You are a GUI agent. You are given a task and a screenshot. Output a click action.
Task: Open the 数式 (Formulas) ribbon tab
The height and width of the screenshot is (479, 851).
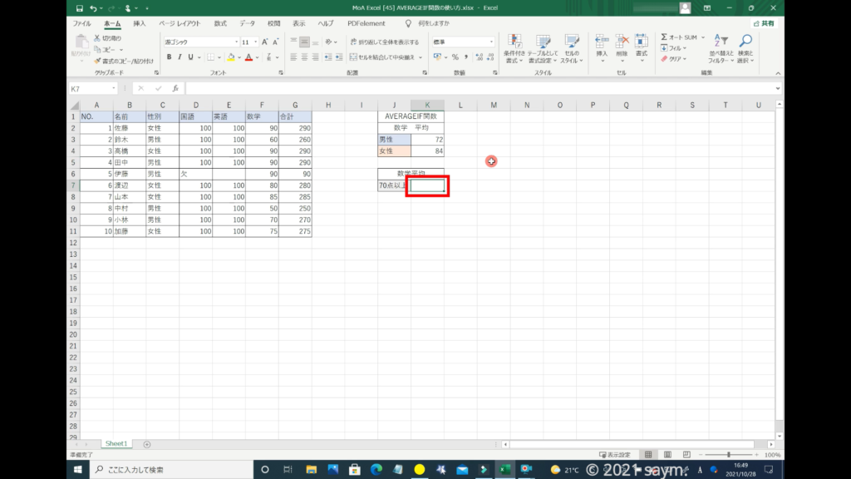pos(219,24)
